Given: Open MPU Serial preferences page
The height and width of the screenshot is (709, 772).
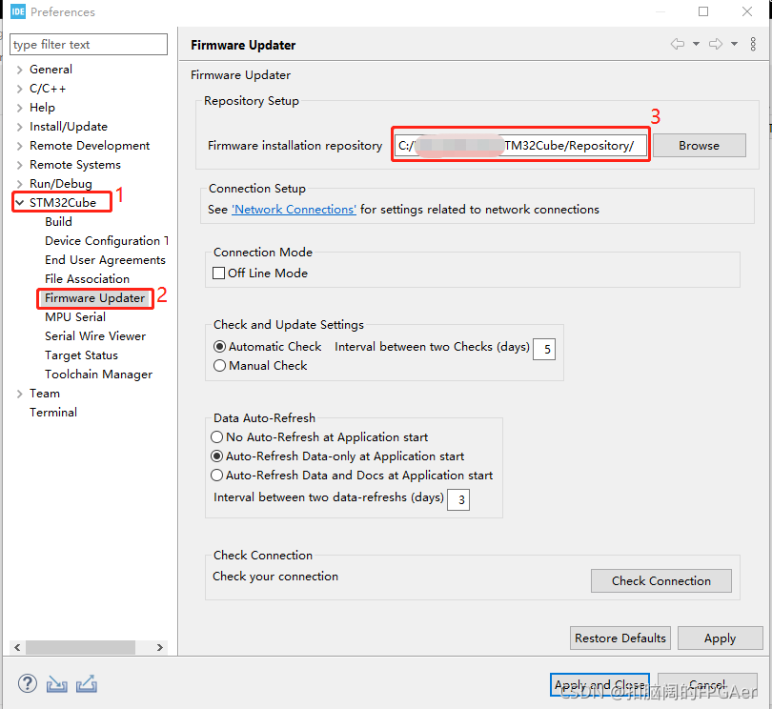Looking at the screenshot, I should pos(75,317).
